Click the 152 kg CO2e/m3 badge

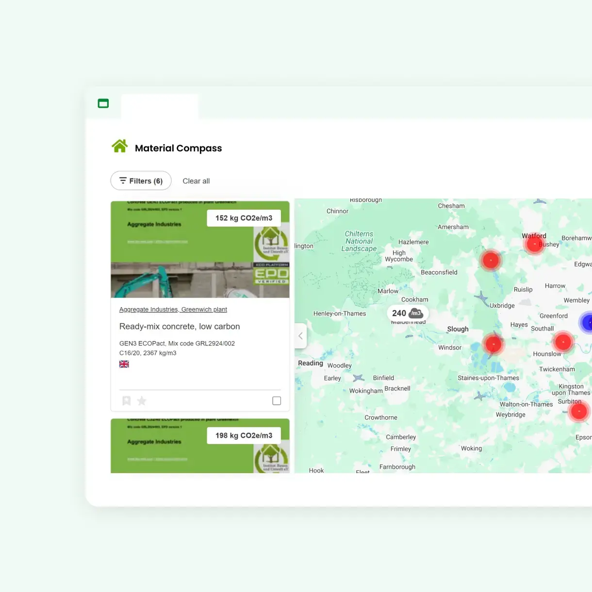[x=244, y=218]
